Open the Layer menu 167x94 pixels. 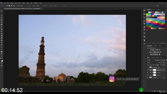click(x=16, y=3)
